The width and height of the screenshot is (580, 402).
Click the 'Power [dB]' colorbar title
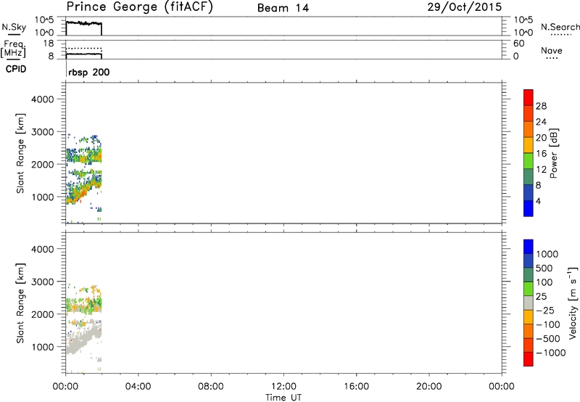pyautogui.click(x=554, y=153)
